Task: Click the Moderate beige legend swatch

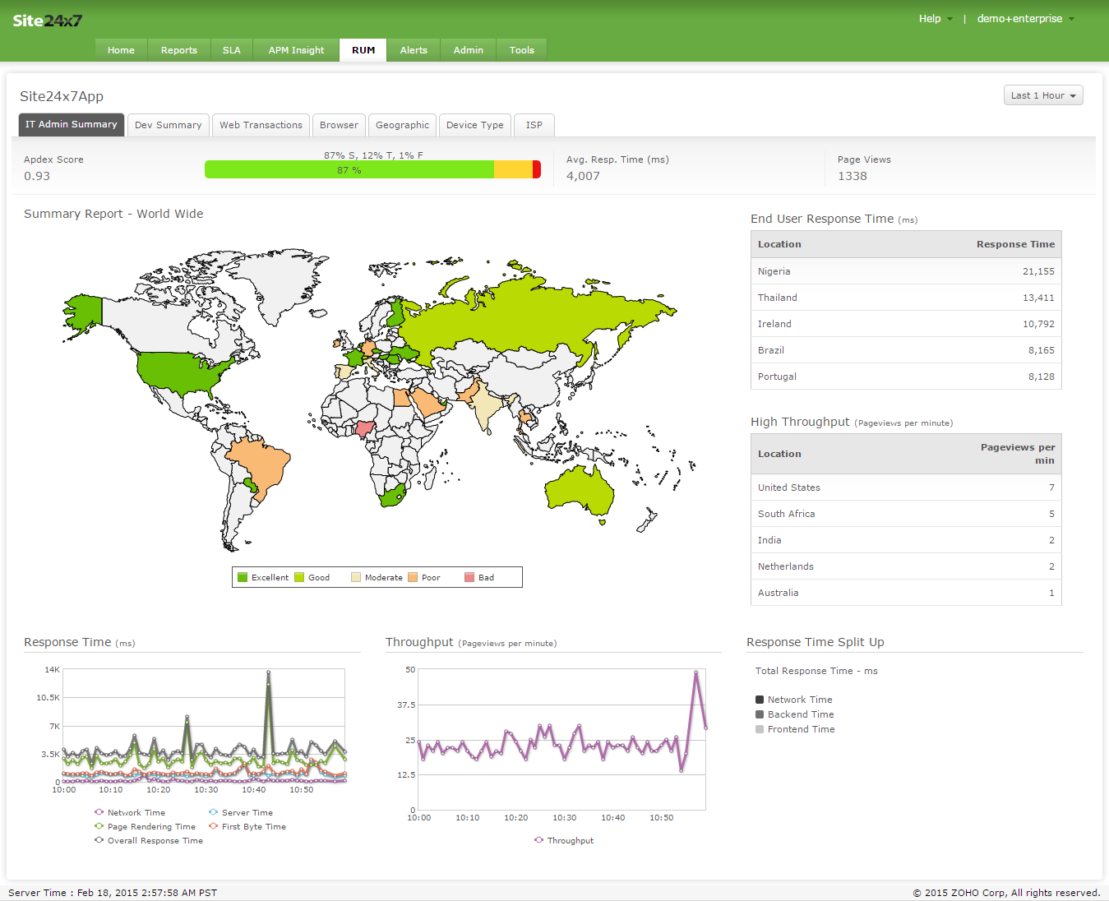Action: tap(356, 577)
